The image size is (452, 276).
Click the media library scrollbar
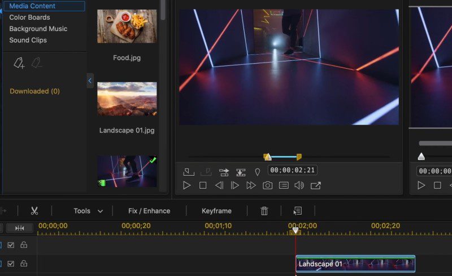coord(163,10)
